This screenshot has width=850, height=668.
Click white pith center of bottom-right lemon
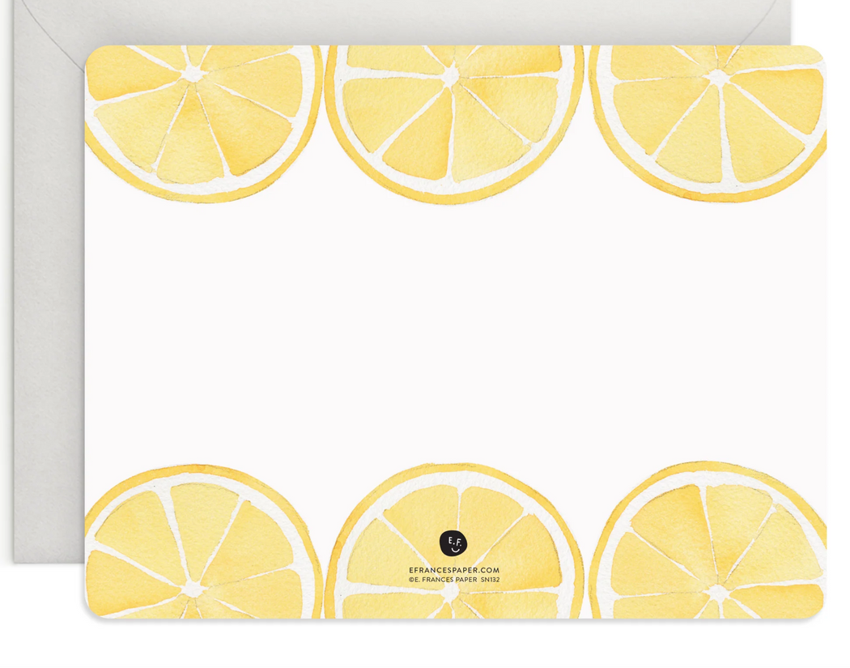click(716, 593)
